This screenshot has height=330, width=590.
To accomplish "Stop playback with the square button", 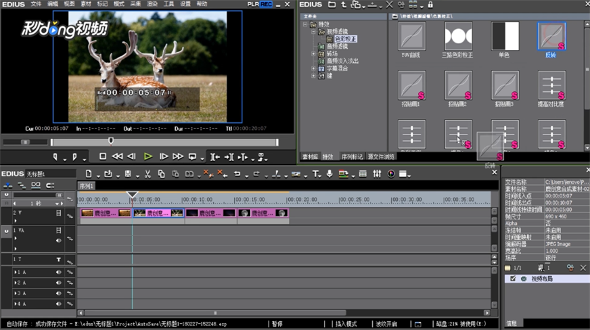I will point(103,156).
